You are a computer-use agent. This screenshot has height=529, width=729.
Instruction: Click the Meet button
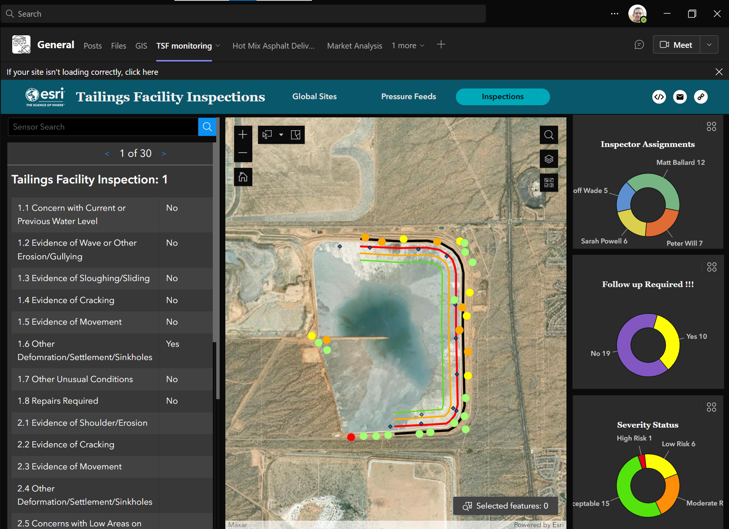[x=676, y=45]
